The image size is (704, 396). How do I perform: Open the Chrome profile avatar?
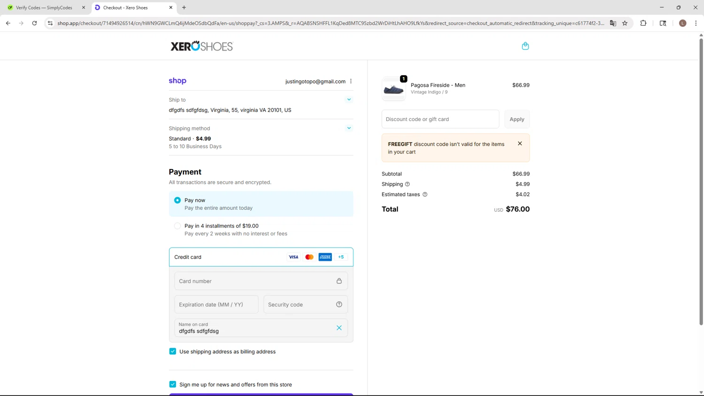[x=682, y=23]
